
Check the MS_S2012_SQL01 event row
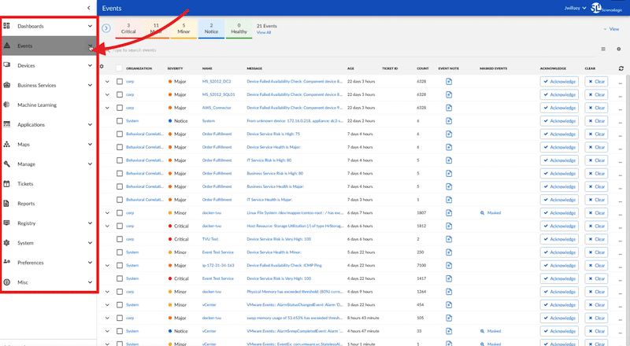coord(120,94)
